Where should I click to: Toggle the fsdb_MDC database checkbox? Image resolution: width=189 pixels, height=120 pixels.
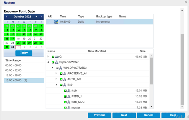coord(65,102)
